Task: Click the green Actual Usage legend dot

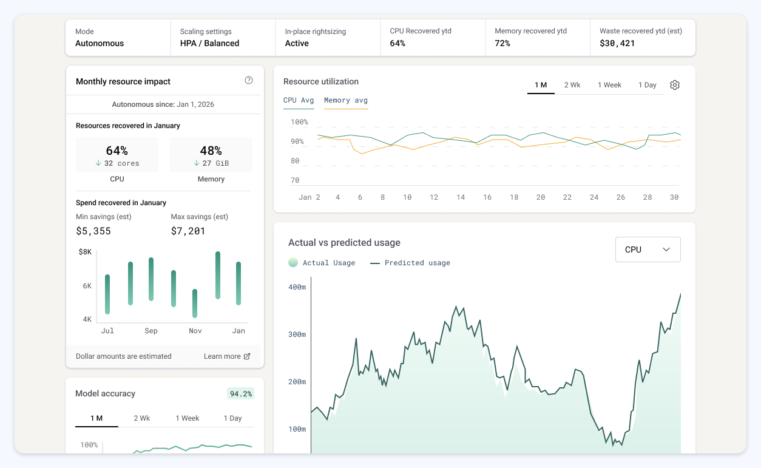Action: 293,262
